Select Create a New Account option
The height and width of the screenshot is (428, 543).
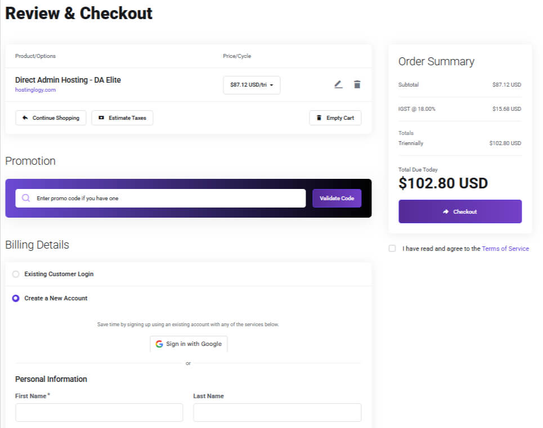point(15,298)
